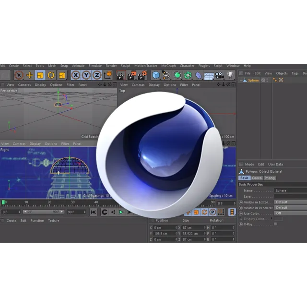Click Perspective viewport maximize toggle icon

[115, 84]
